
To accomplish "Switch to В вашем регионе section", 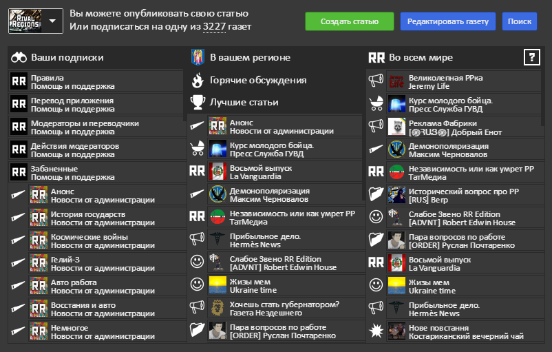I will click(x=250, y=58).
